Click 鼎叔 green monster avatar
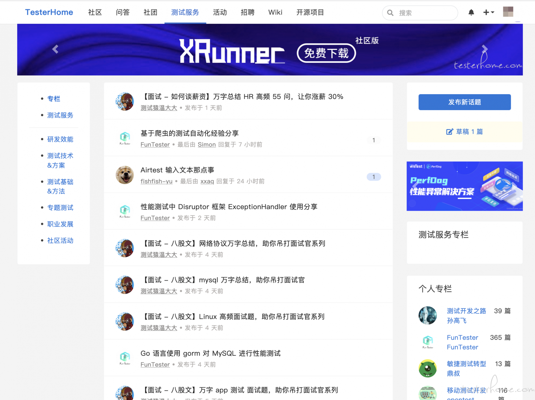Viewport: 535px width, 400px height. click(x=427, y=369)
